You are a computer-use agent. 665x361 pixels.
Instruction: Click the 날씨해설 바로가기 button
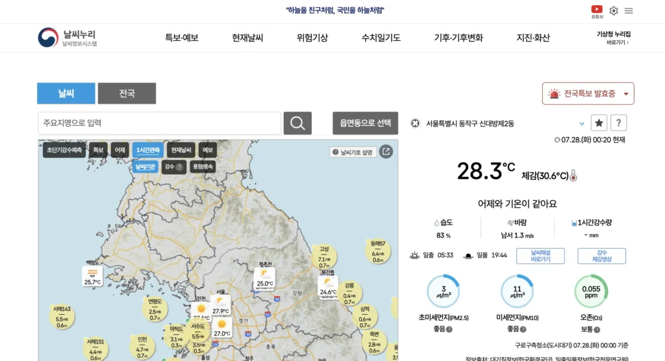coord(540,256)
